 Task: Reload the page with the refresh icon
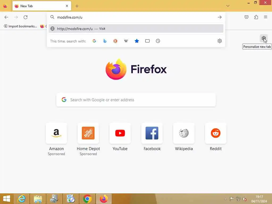pos(25,17)
